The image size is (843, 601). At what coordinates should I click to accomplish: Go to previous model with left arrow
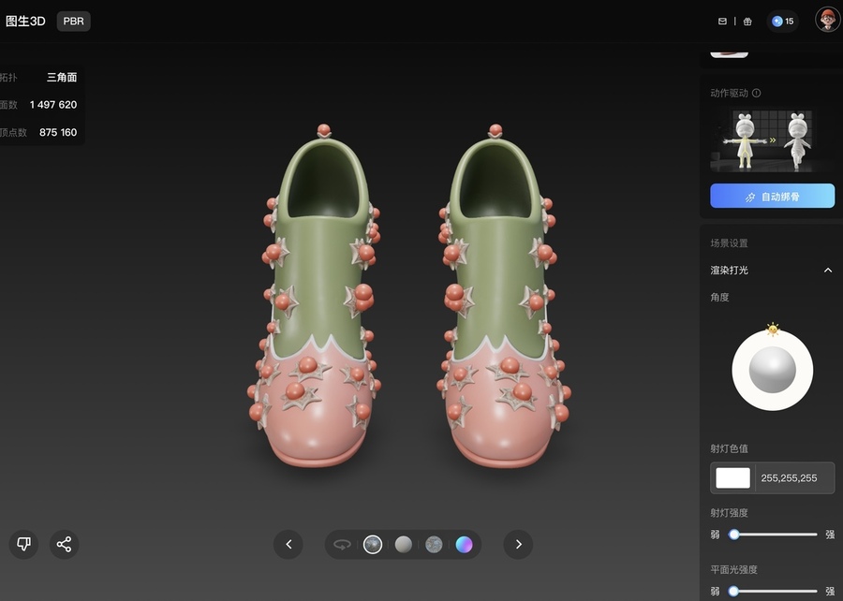pos(288,544)
